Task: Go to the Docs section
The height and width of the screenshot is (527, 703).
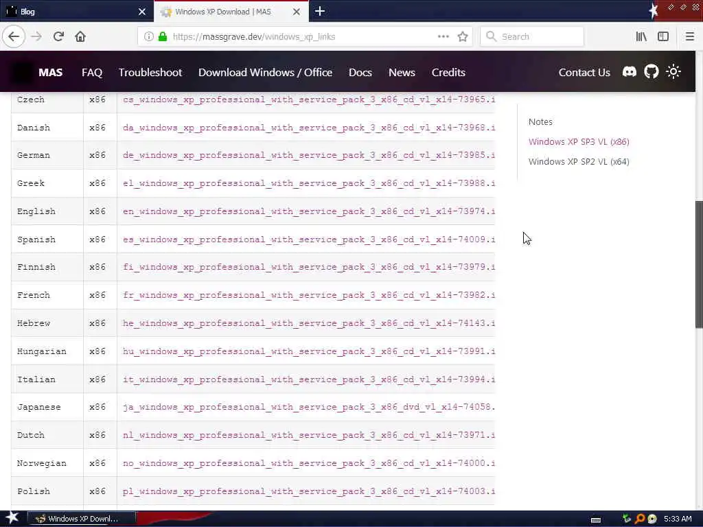Action: pyautogui.click(x=360, y=72)
